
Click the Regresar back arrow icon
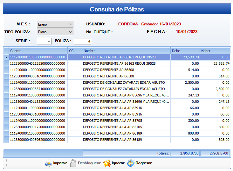[x=131, y=163]
